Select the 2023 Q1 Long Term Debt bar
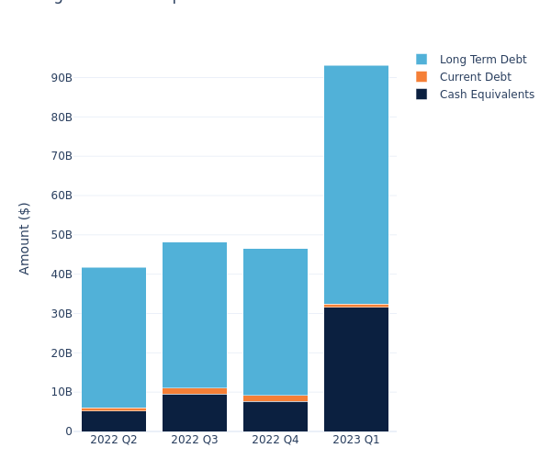This screenshot has height=459, width=551. 356,184
